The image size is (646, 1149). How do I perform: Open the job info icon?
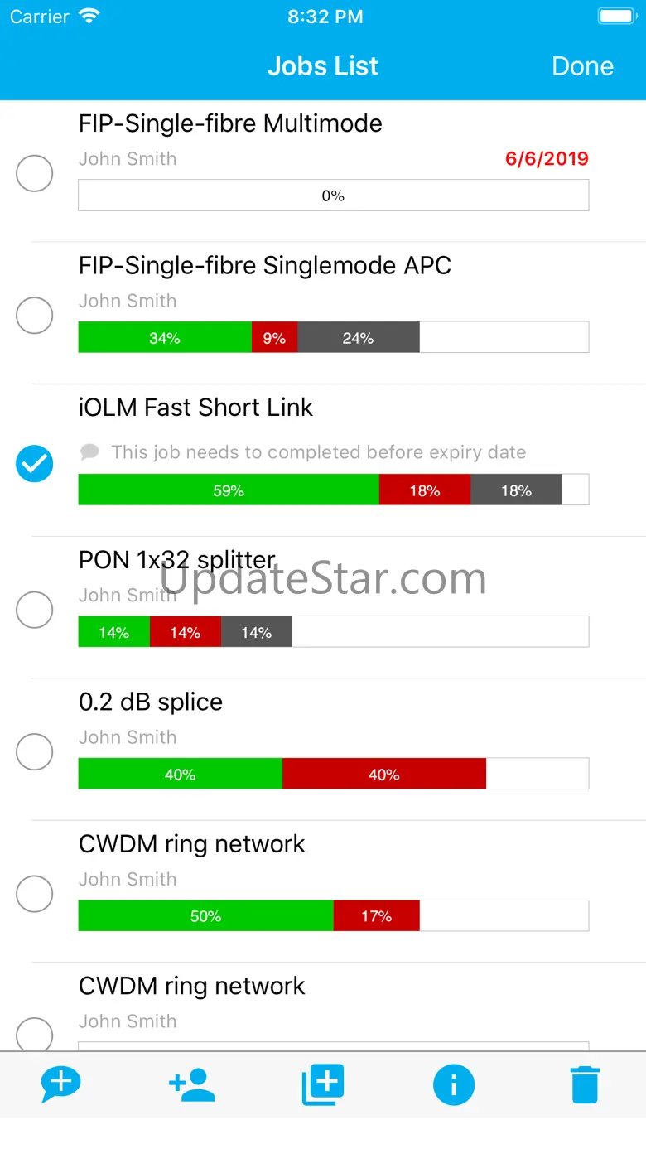(x=453, y=1084)
